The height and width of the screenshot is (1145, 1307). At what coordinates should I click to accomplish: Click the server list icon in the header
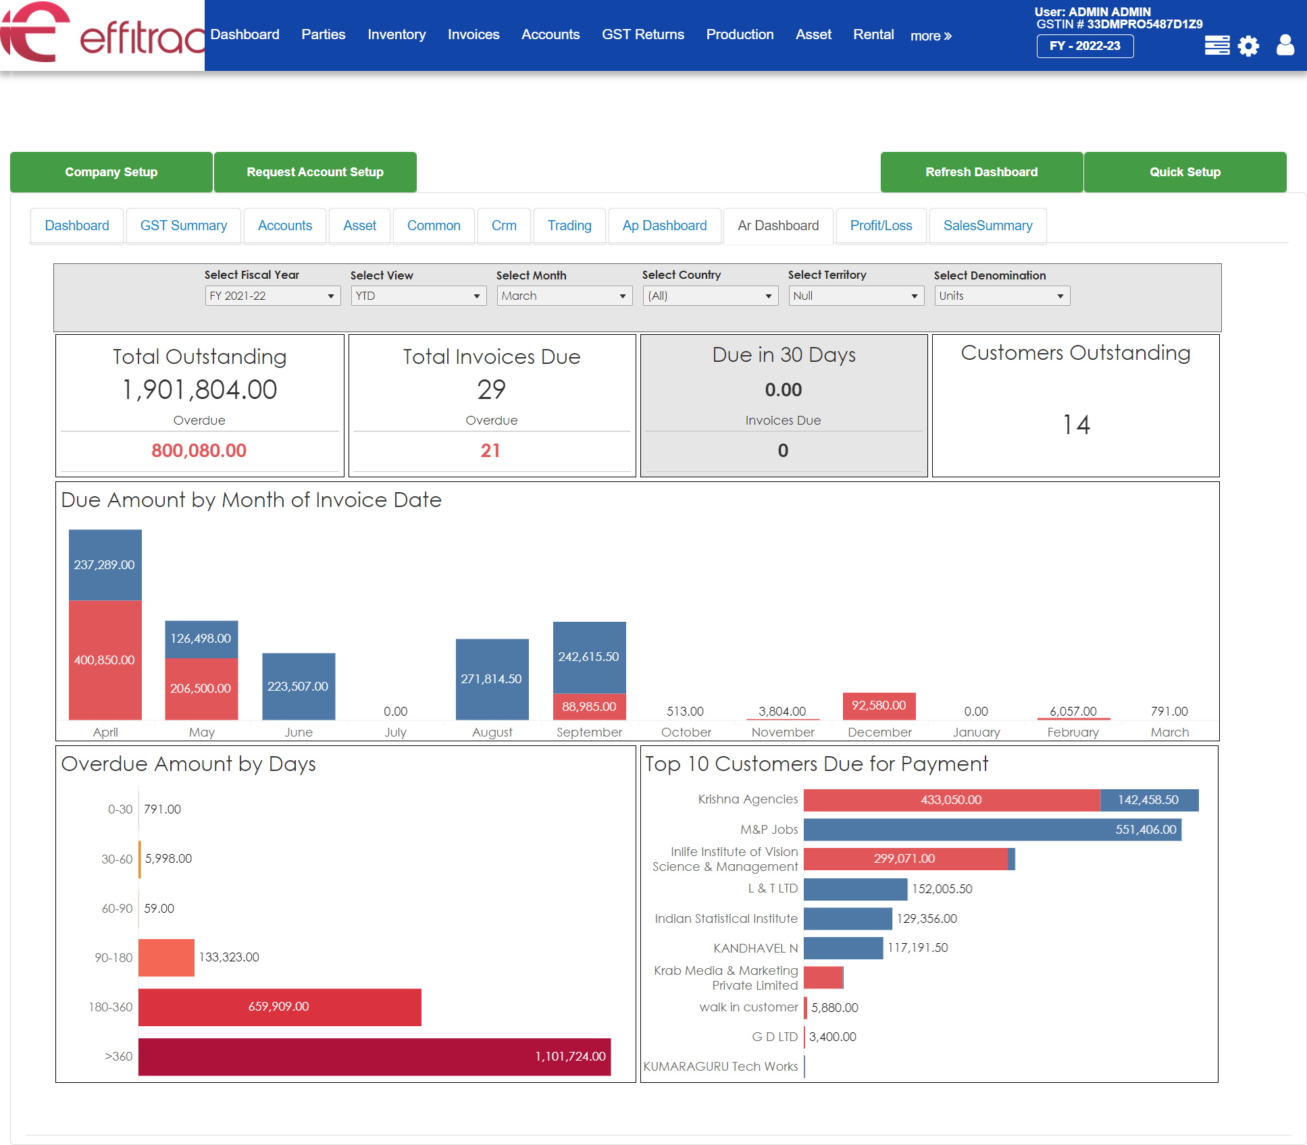(x=1216, y=45)
